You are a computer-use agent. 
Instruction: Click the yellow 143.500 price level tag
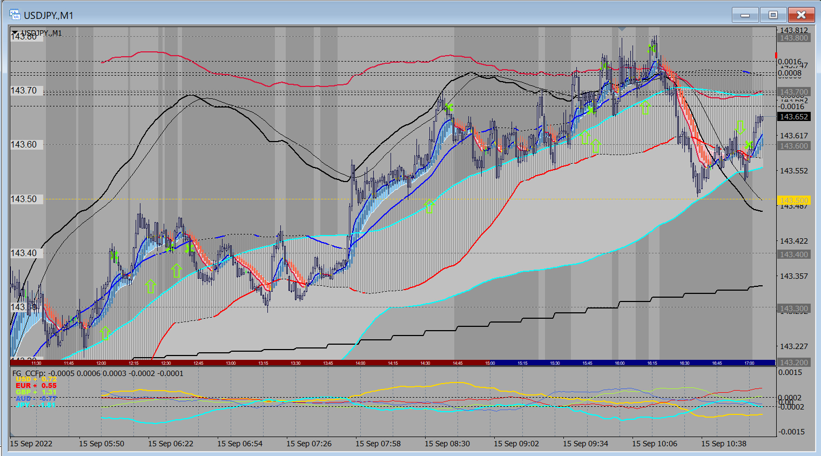click(793, 200)
